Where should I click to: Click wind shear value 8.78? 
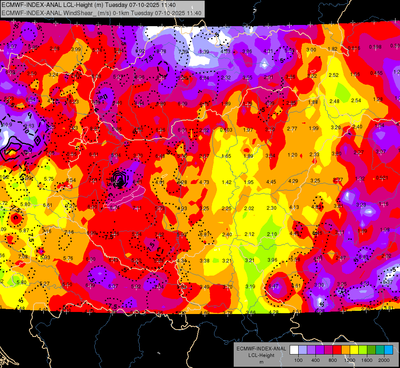click(161, 52)
